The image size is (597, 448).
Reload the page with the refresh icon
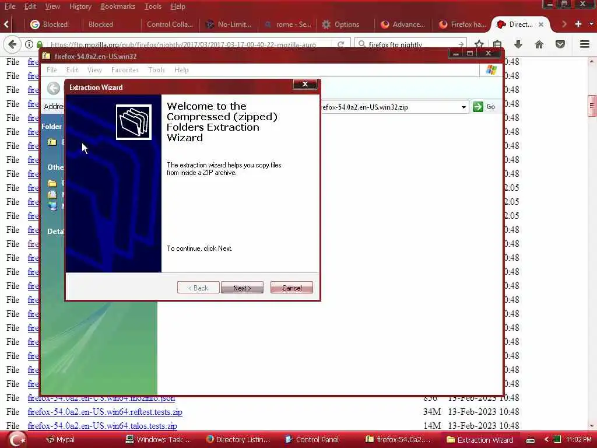340,44
